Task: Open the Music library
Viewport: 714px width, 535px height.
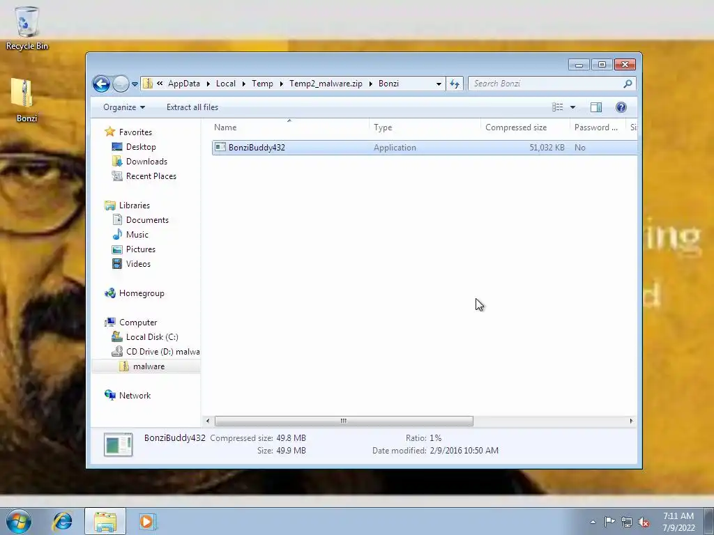Action: pyautogui.click(x=137, y=234)
